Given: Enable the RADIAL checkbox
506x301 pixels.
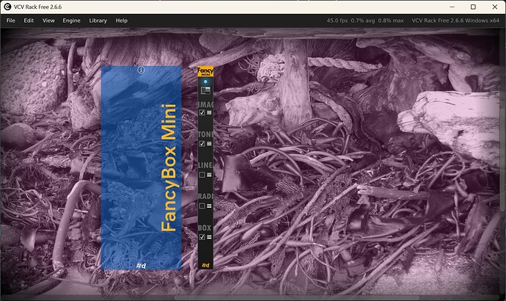Looking at the screenshot, I should (x=202, y=206).
